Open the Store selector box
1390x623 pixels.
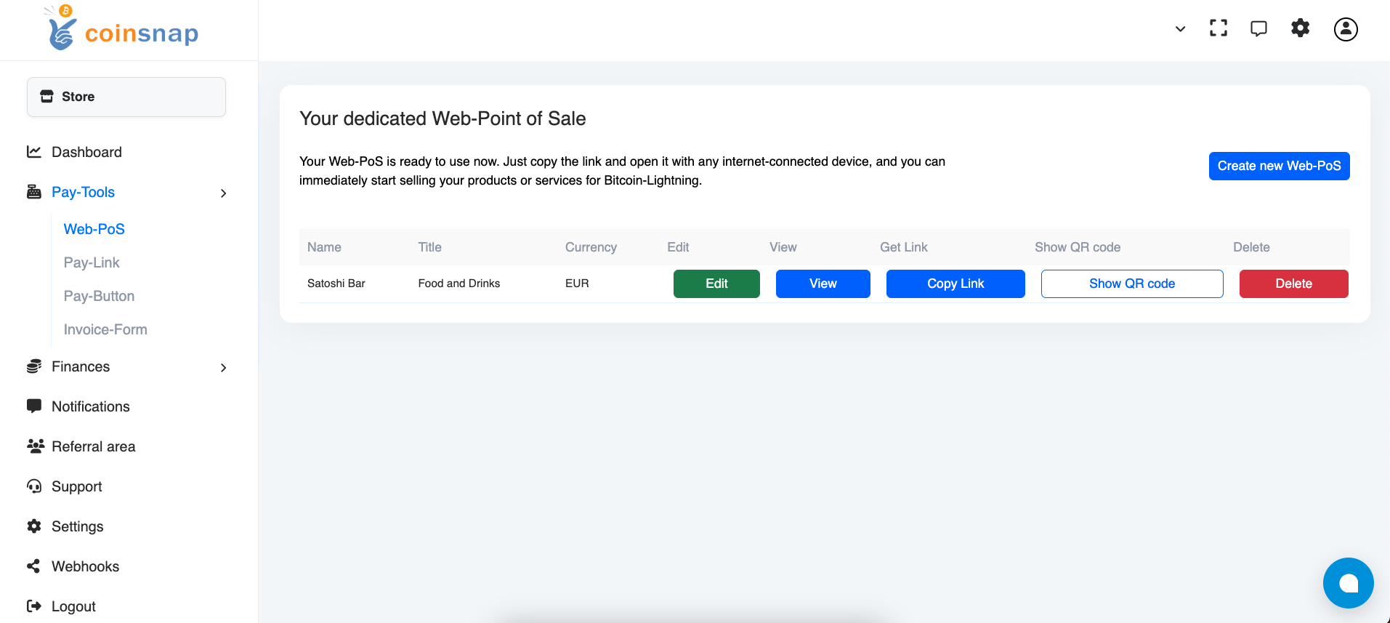[x=126, y=97]
